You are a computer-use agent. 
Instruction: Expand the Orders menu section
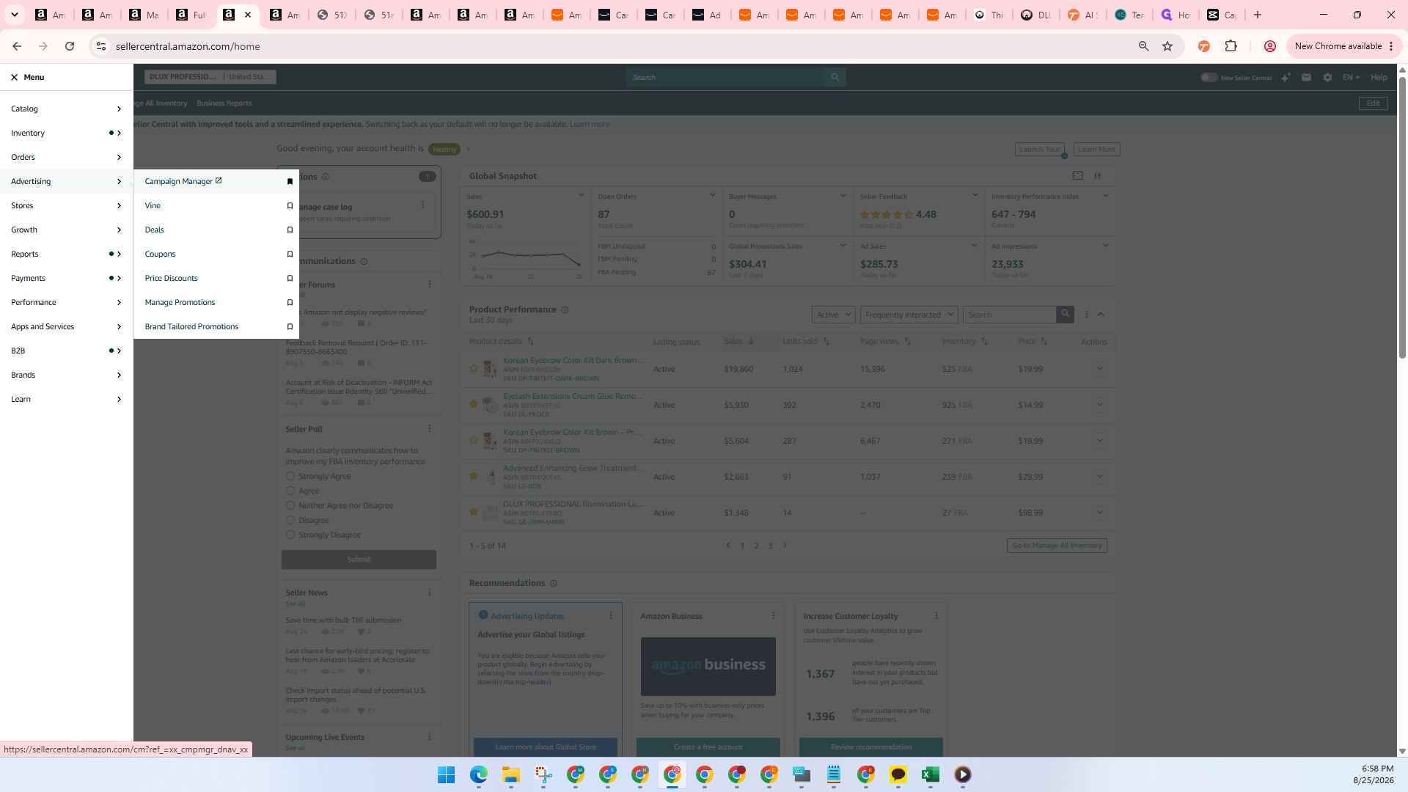click(x=66, y=157)
